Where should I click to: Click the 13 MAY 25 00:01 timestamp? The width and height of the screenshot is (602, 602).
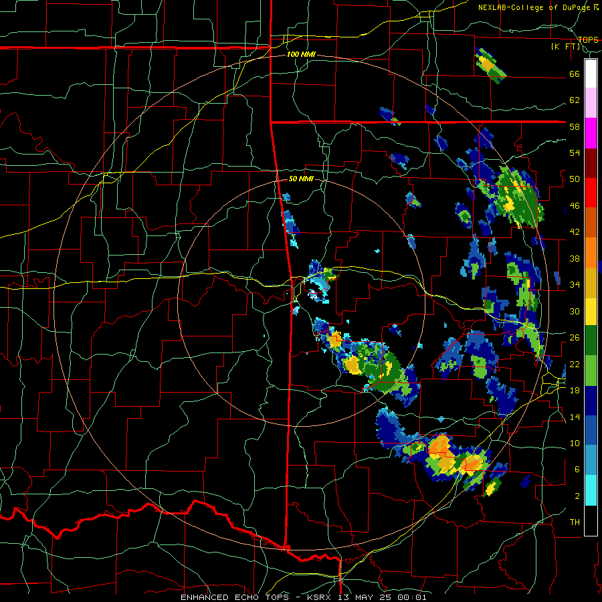383,597
